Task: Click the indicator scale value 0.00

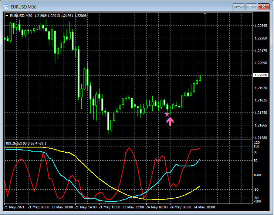Action: tap(257, 175)
